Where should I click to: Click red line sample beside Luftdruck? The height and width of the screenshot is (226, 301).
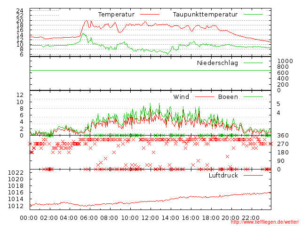click(x=253, y=175)
